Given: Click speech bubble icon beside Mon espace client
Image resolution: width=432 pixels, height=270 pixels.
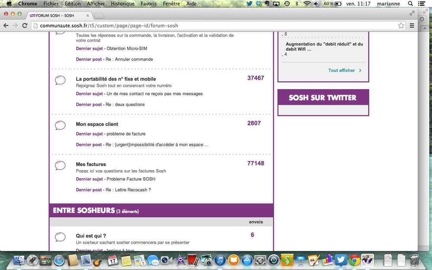Looking at the screenshot, I should 60,125.
